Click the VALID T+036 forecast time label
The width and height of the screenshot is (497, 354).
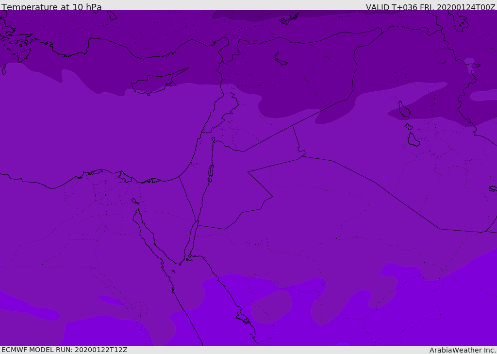pyautogui.click(x=431, y=7)
